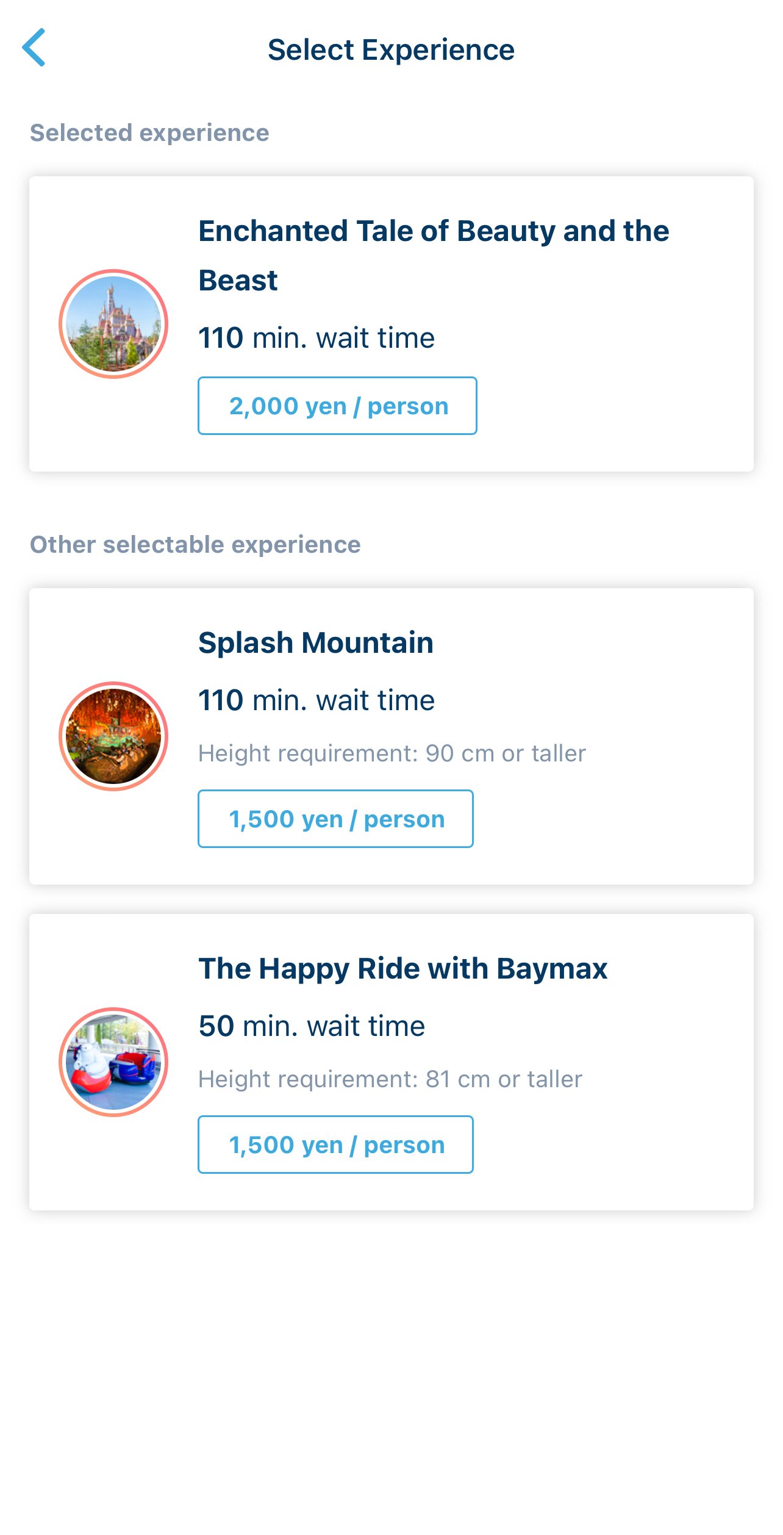Choose The Happy Ride with Baymax title
783x1535 pixels.
402,969
